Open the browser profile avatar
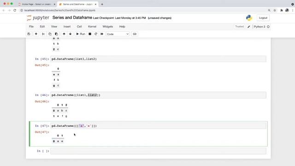Viewport: 295px width, 166px height. pos(287,10)
